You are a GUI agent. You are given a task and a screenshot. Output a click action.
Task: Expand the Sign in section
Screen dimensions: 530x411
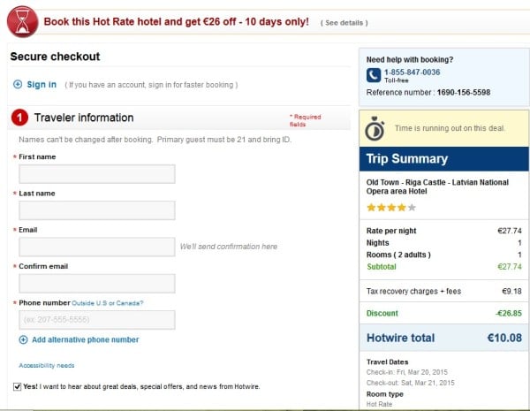coord(42,85)
